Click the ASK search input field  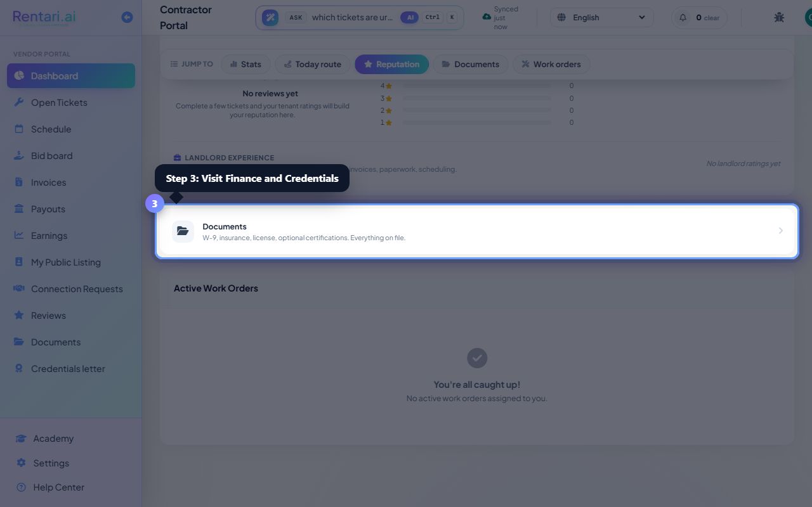point(352,17)
